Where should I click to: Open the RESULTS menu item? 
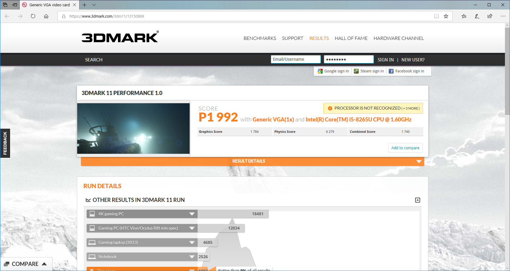(x=319, y=38)
